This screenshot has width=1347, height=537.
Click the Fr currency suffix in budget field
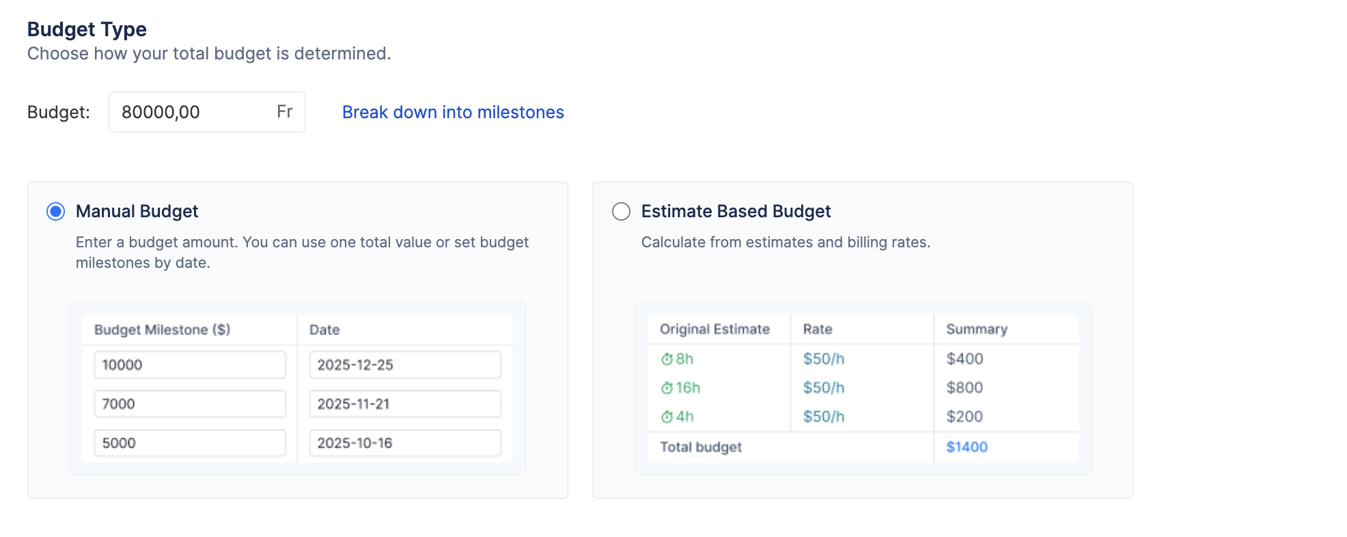click(285, 112)
